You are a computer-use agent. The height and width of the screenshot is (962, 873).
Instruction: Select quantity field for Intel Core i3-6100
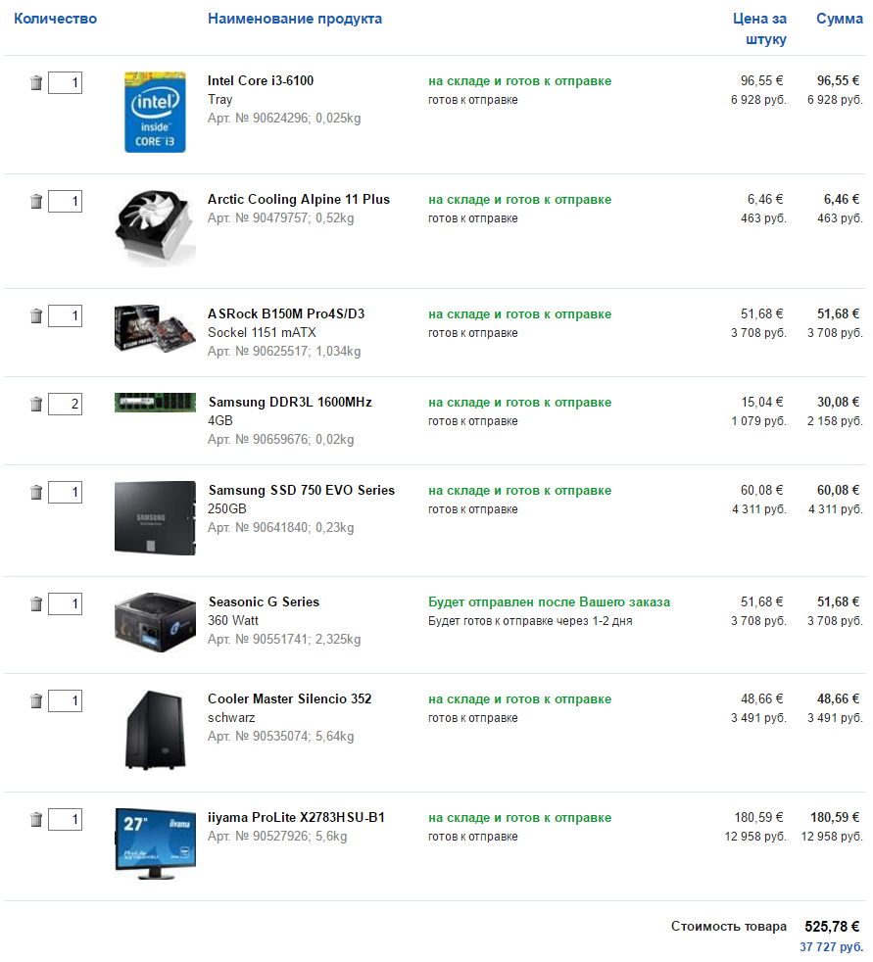(x=65, y=83)
